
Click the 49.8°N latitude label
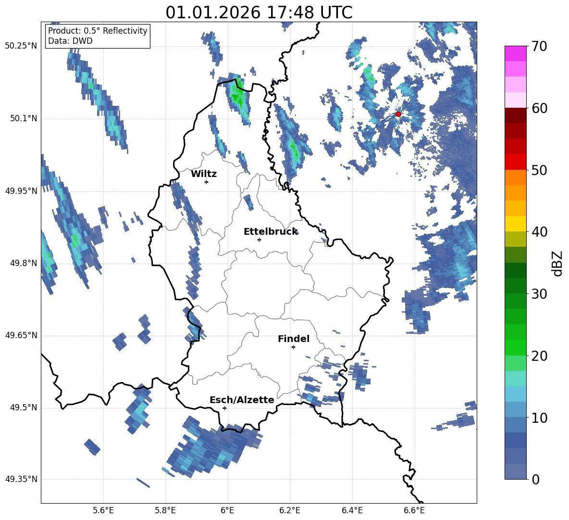[24, 263]
